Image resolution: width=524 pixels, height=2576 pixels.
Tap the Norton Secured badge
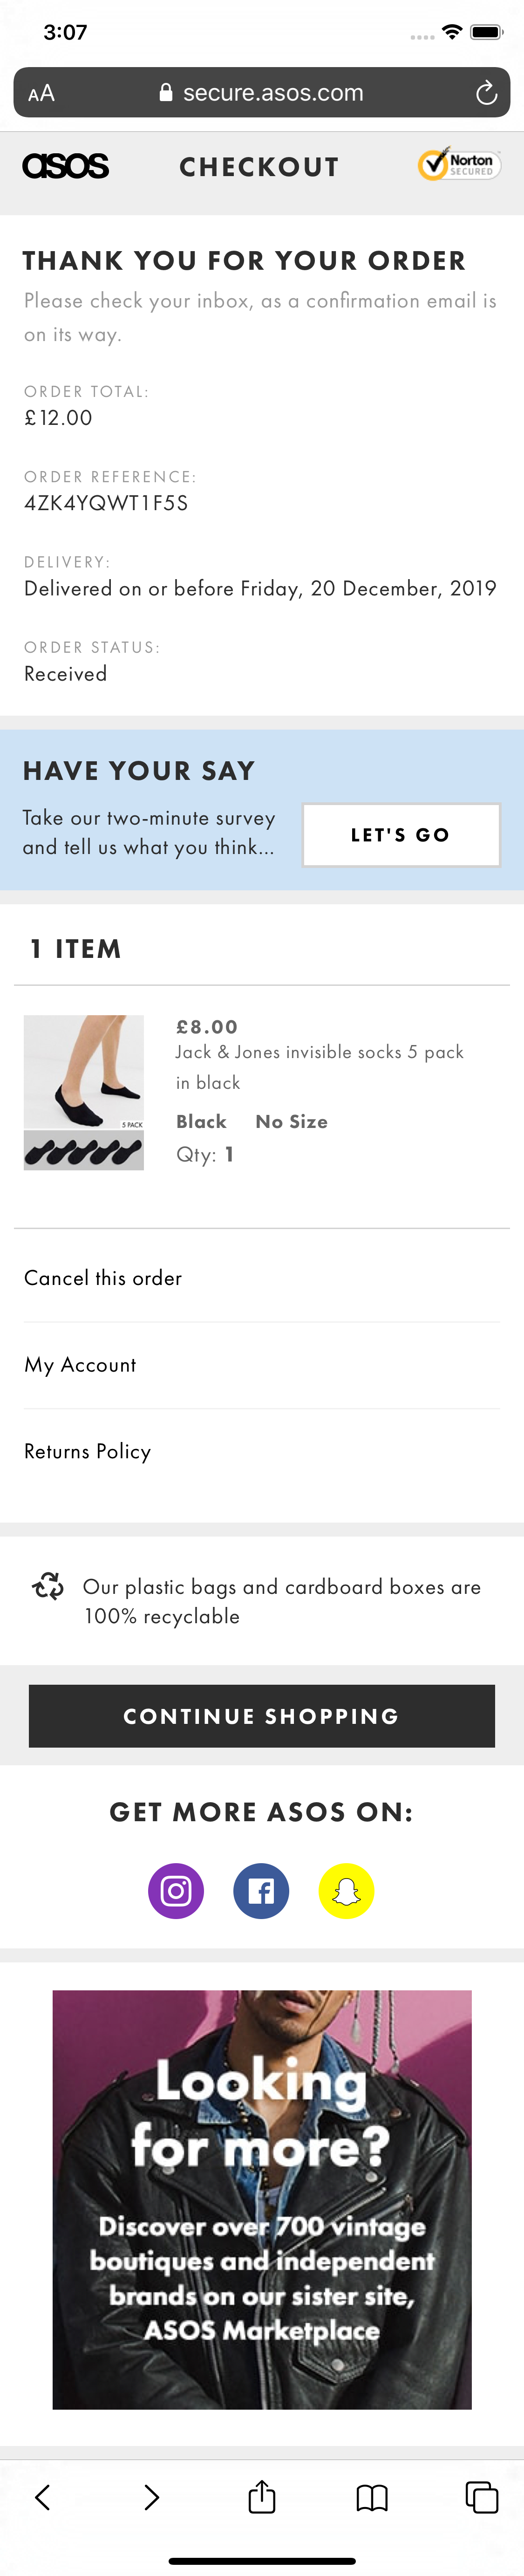[458, 166]
